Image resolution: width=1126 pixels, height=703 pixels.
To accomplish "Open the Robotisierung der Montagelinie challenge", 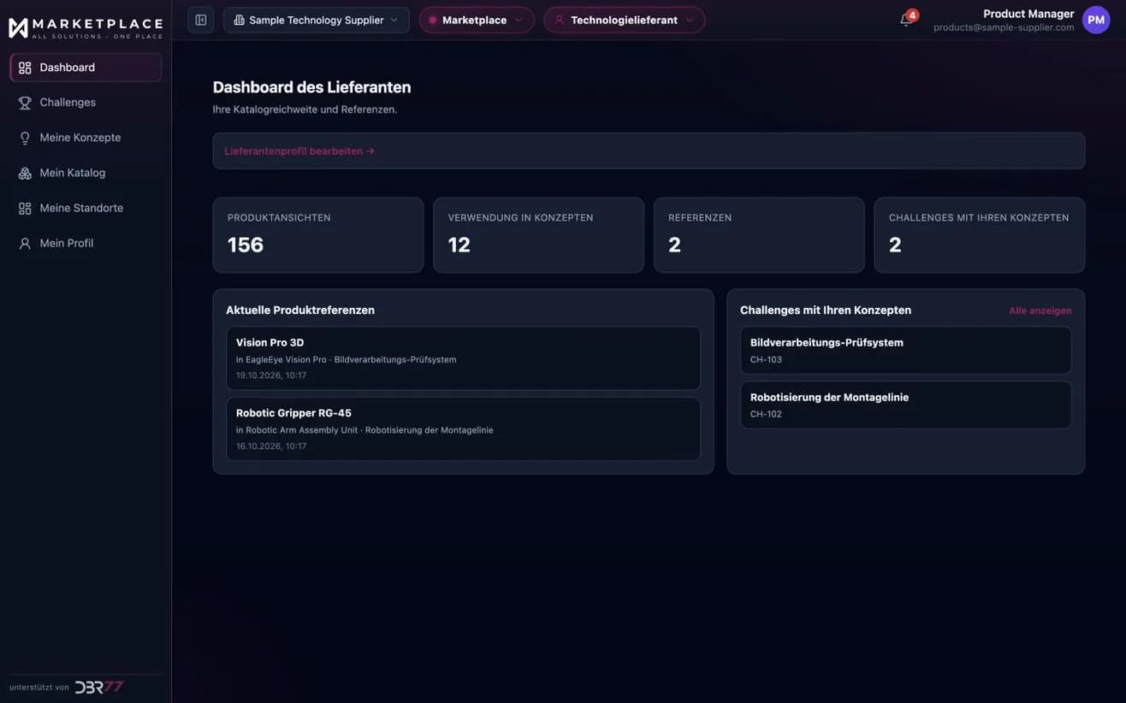I will [x=905, y=405].
